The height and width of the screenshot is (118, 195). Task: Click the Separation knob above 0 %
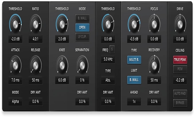click(82, 65)
